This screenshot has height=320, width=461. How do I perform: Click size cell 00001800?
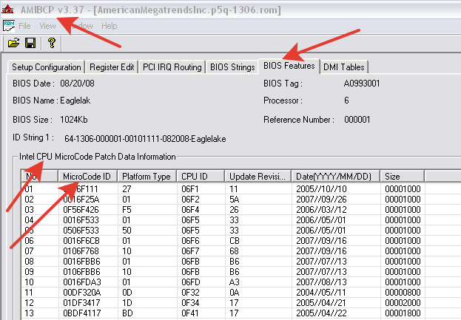tap(403, 313)
